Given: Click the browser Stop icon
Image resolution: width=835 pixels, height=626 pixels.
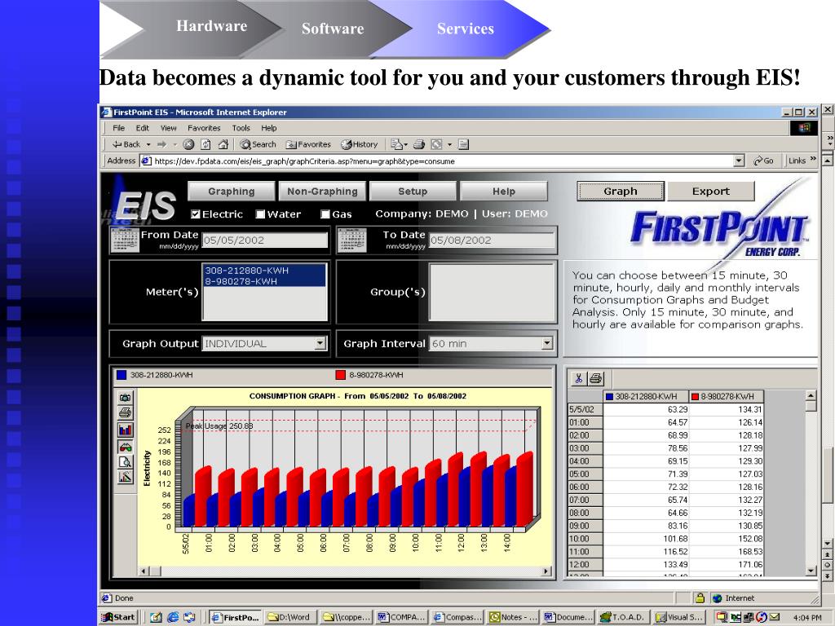Looking at the screenshot, I should 188,144.
